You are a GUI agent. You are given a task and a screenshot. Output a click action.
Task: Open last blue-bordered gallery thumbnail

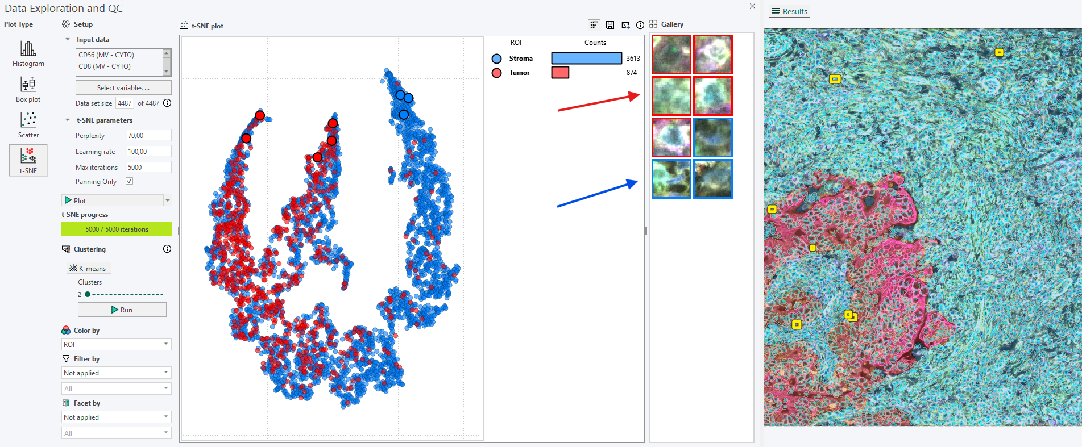click(x=713, y=179)
